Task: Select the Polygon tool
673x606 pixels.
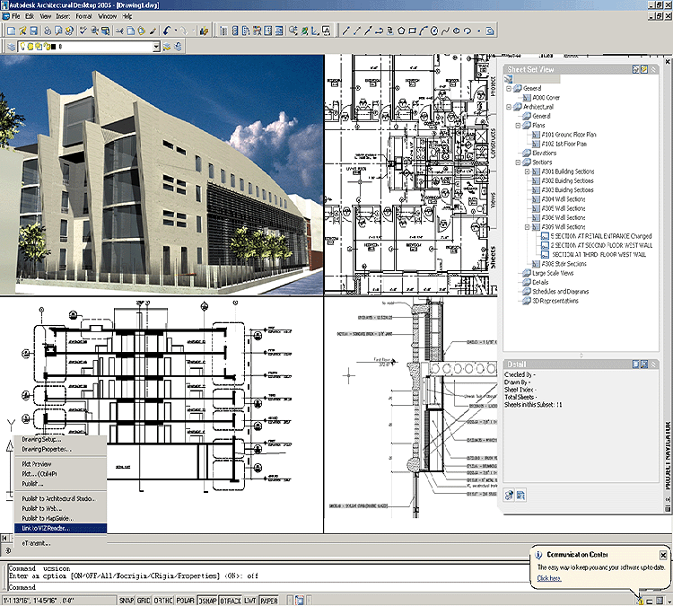Action: pyautogui.click(x=401, y=31)
